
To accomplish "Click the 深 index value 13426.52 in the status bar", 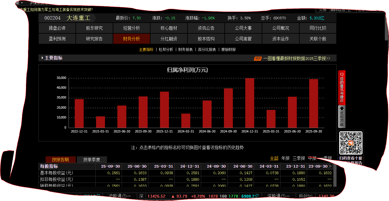I will pyautogui.click(x=156, y=196).
